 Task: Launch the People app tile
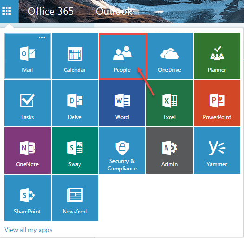pos(122,56)
